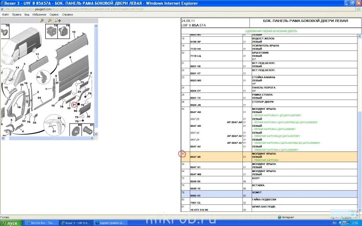Click part number 8108 AP

195,42
